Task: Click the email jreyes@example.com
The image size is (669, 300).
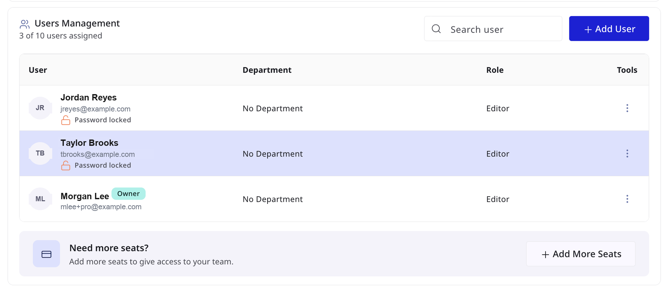Action: pyautogui.click(x=95, y=109)
